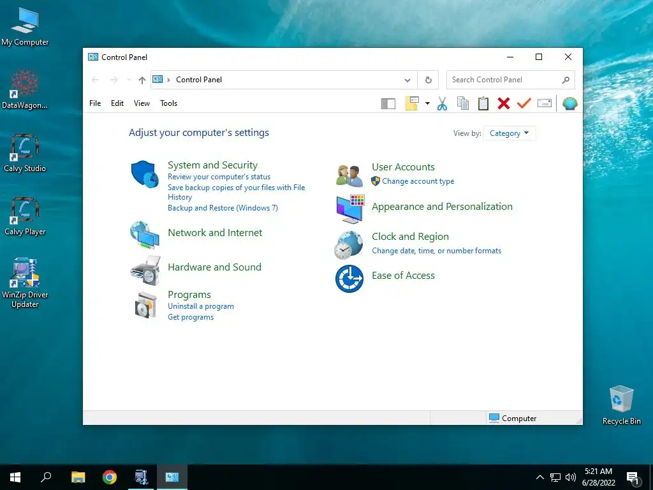Open Backup and Restore (Windows 7)

tap(223, 208)
